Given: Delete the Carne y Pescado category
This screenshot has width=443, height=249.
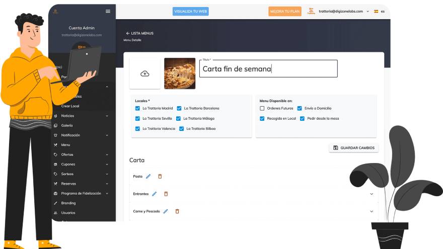Looking at the screenshot, I should (x=177, y=211).
